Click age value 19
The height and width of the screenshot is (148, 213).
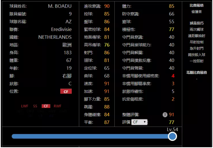tap(69, 68)
